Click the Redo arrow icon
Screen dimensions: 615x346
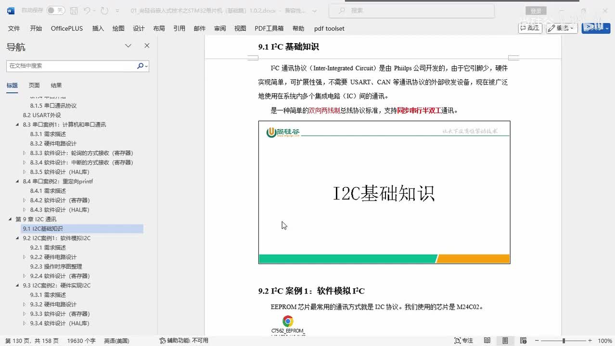click(104, 10)
